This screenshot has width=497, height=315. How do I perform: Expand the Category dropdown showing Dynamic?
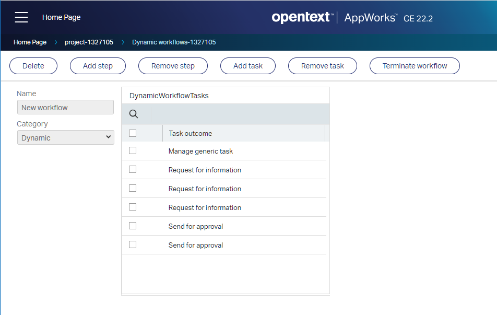tap(66, 137)
